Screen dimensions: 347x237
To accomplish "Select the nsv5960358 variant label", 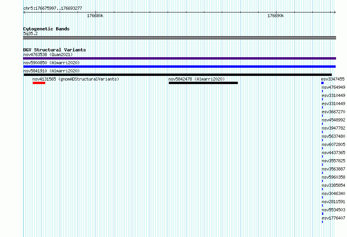I will click(333, 177).
